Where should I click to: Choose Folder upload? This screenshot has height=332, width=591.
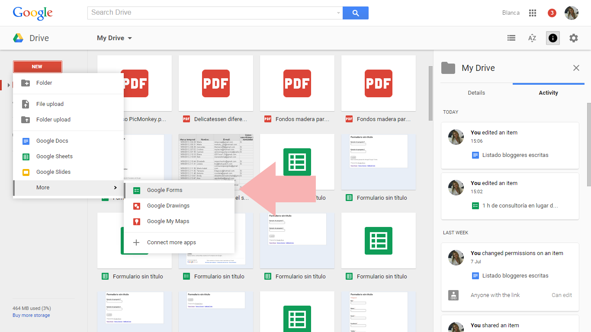(x=68, y=120)
